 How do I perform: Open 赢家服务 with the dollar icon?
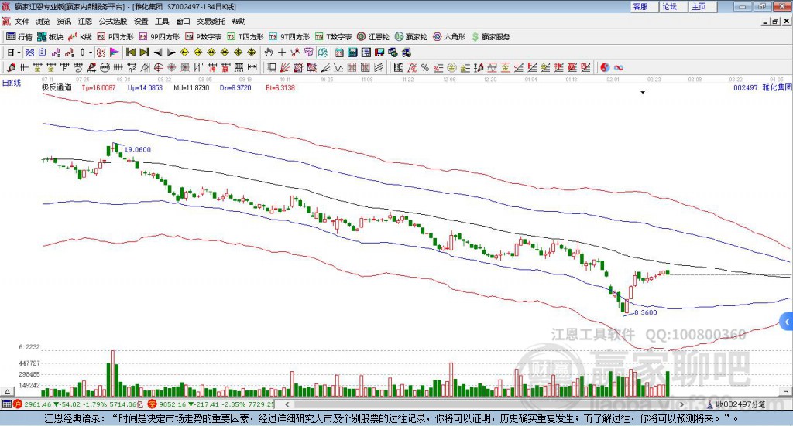pyautogui.click(x=490, y=37)
